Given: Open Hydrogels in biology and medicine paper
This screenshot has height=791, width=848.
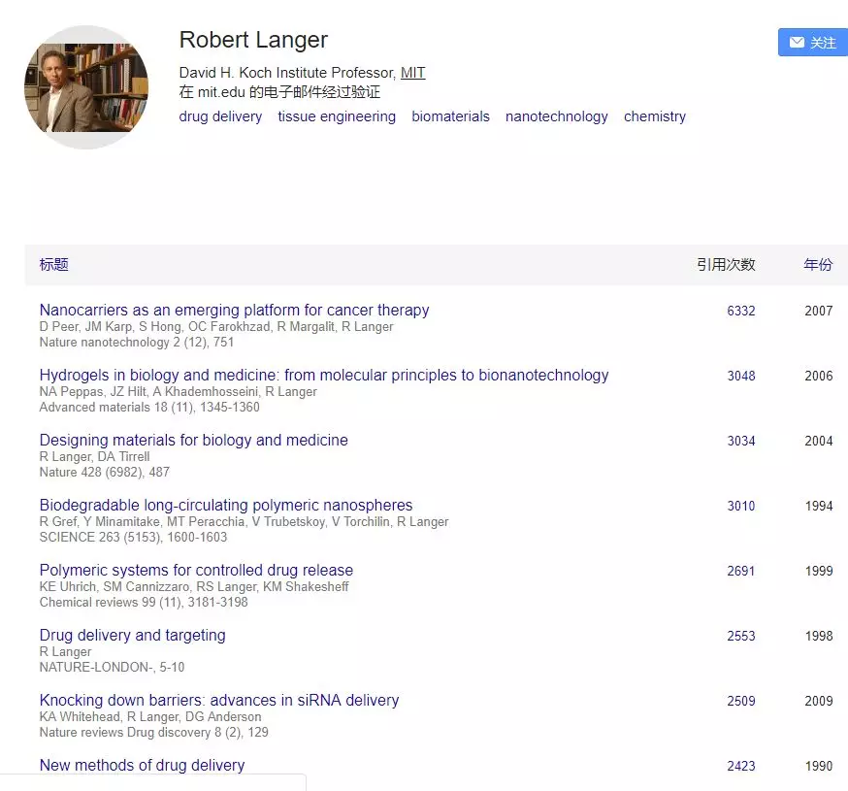Looking at the screenshot, I should [x=324, y=376].
